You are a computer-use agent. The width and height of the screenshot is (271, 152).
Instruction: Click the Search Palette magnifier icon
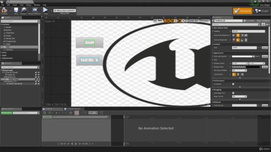[39, 21]
